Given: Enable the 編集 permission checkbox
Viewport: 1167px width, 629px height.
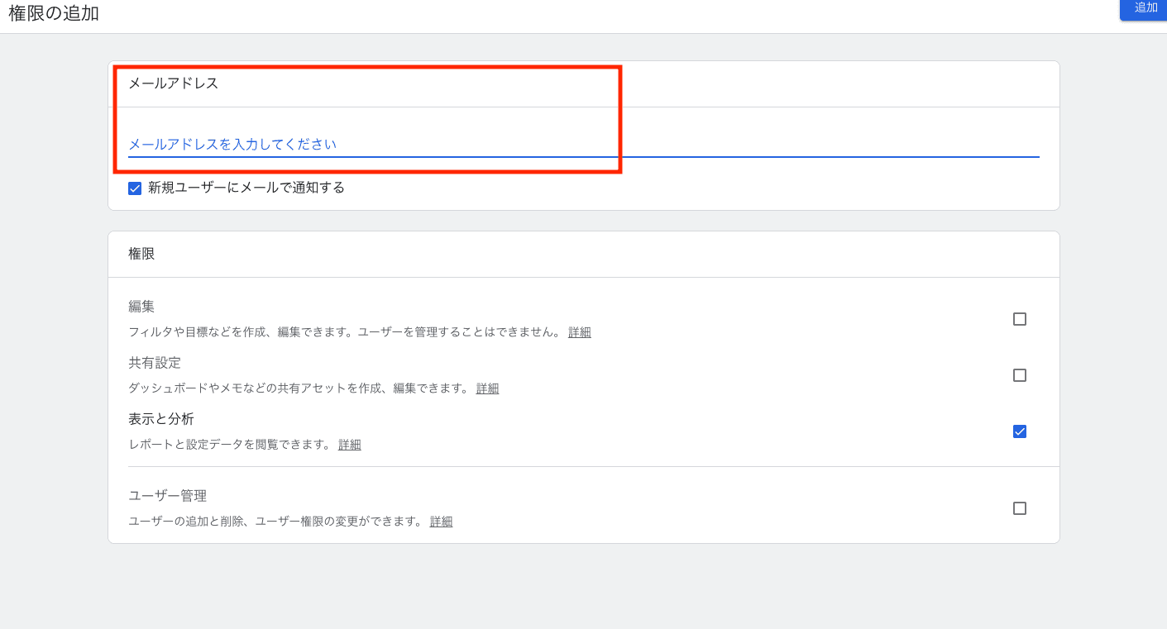Looking at the screenshot, I should click(1020, 318).
